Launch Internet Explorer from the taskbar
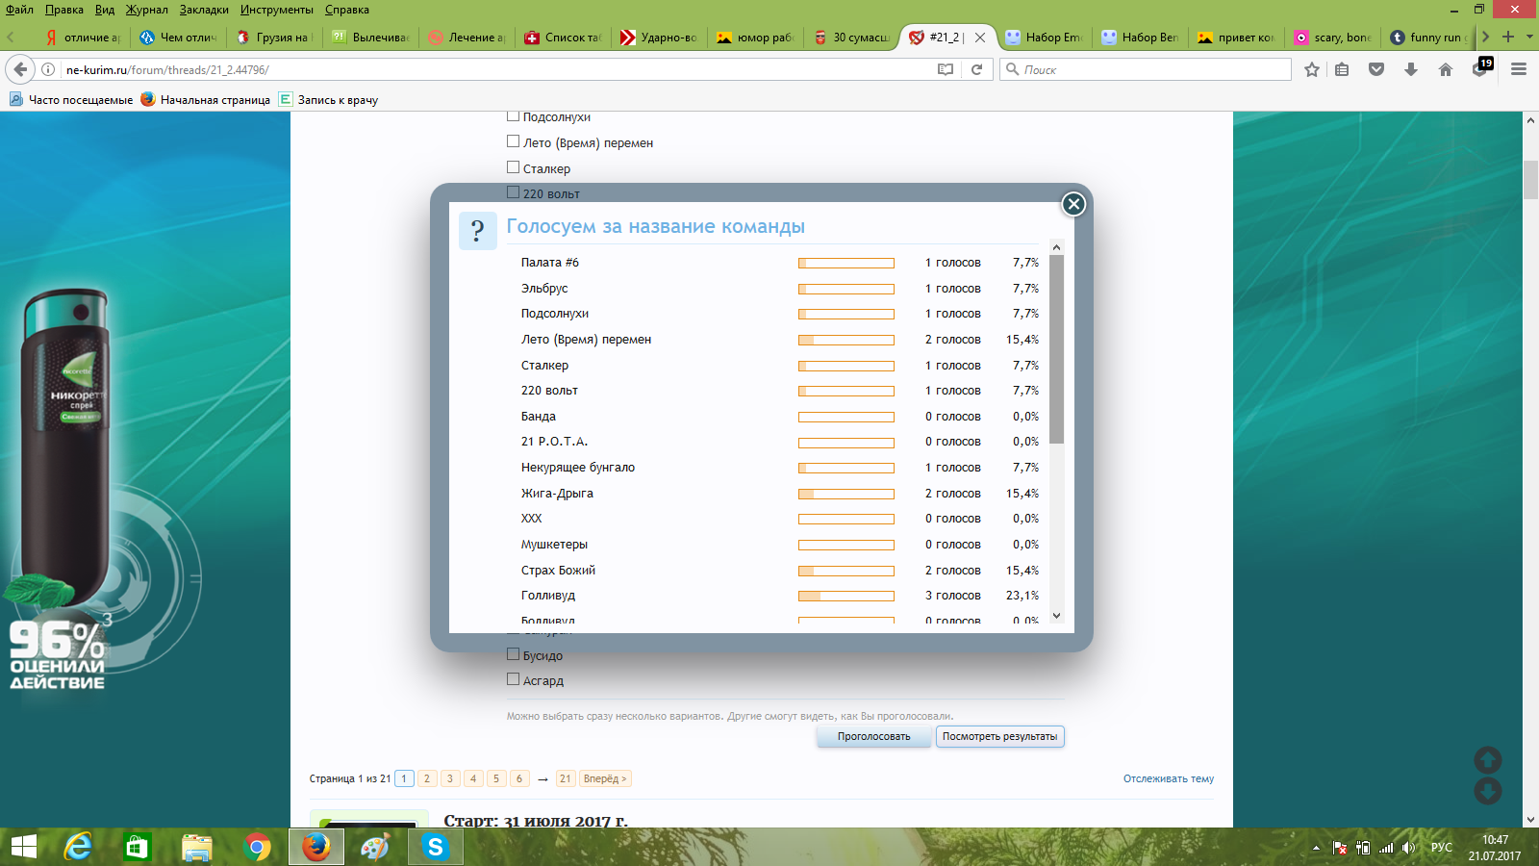The image size is (1539, 866). tap(78, 847)
